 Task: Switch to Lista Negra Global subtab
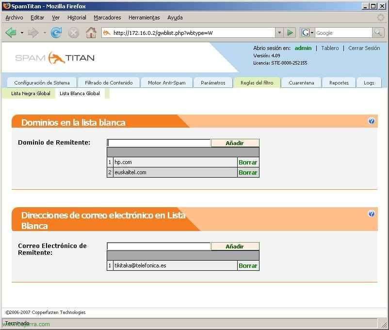point(31,94)
